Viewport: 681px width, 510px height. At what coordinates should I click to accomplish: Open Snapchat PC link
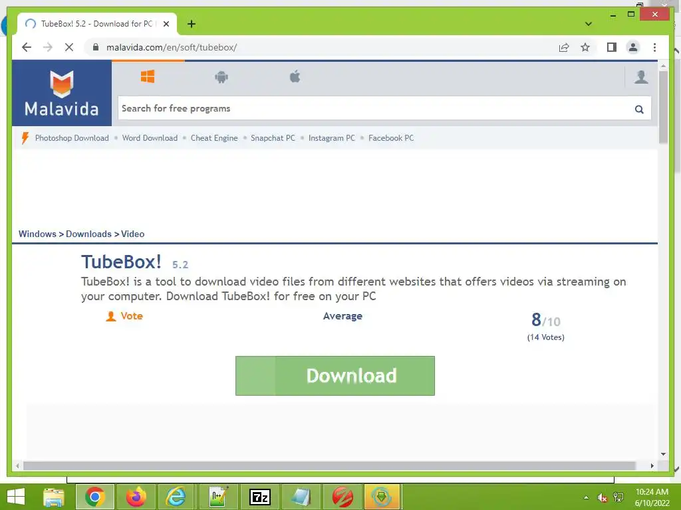coord(273,138)
